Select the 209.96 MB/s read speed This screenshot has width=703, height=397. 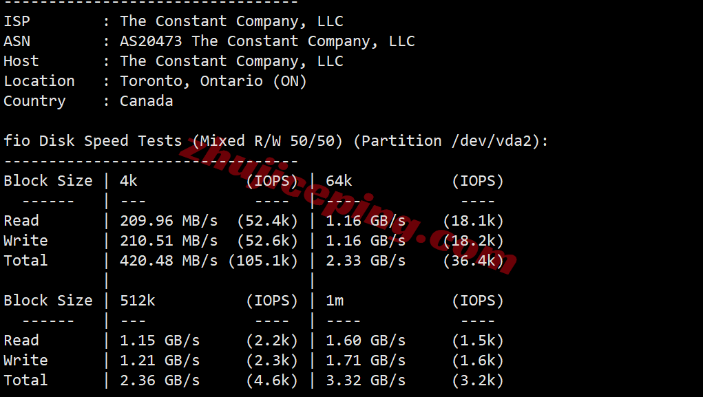click(x=169, y=221)
